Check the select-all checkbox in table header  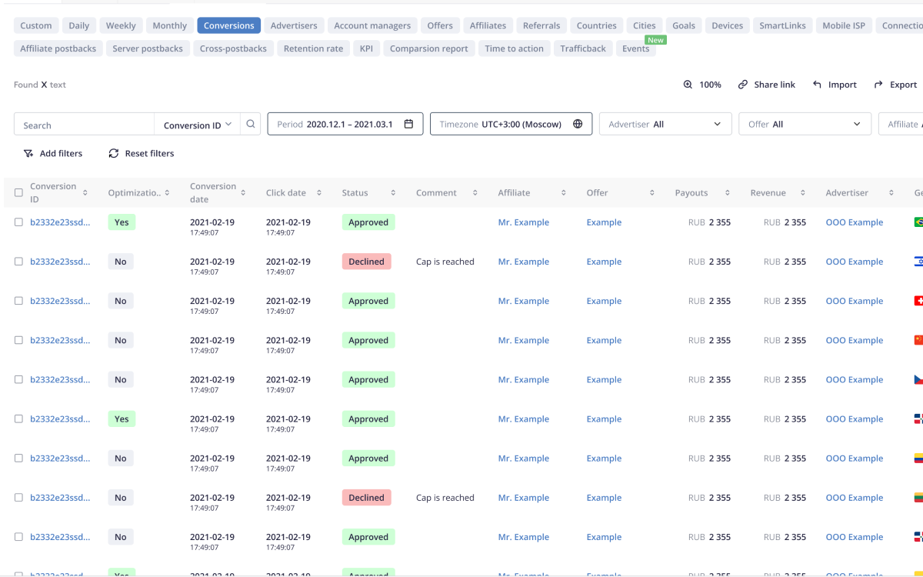click(x=18, y=193)
